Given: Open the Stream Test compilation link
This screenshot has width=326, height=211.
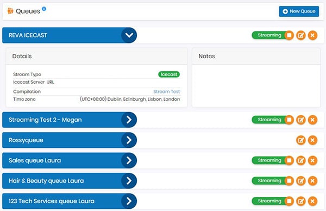Looking at the screenshot, I should 167,91.
